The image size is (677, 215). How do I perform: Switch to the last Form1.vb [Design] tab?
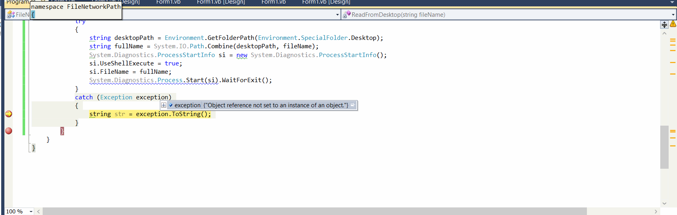point(326,2)
